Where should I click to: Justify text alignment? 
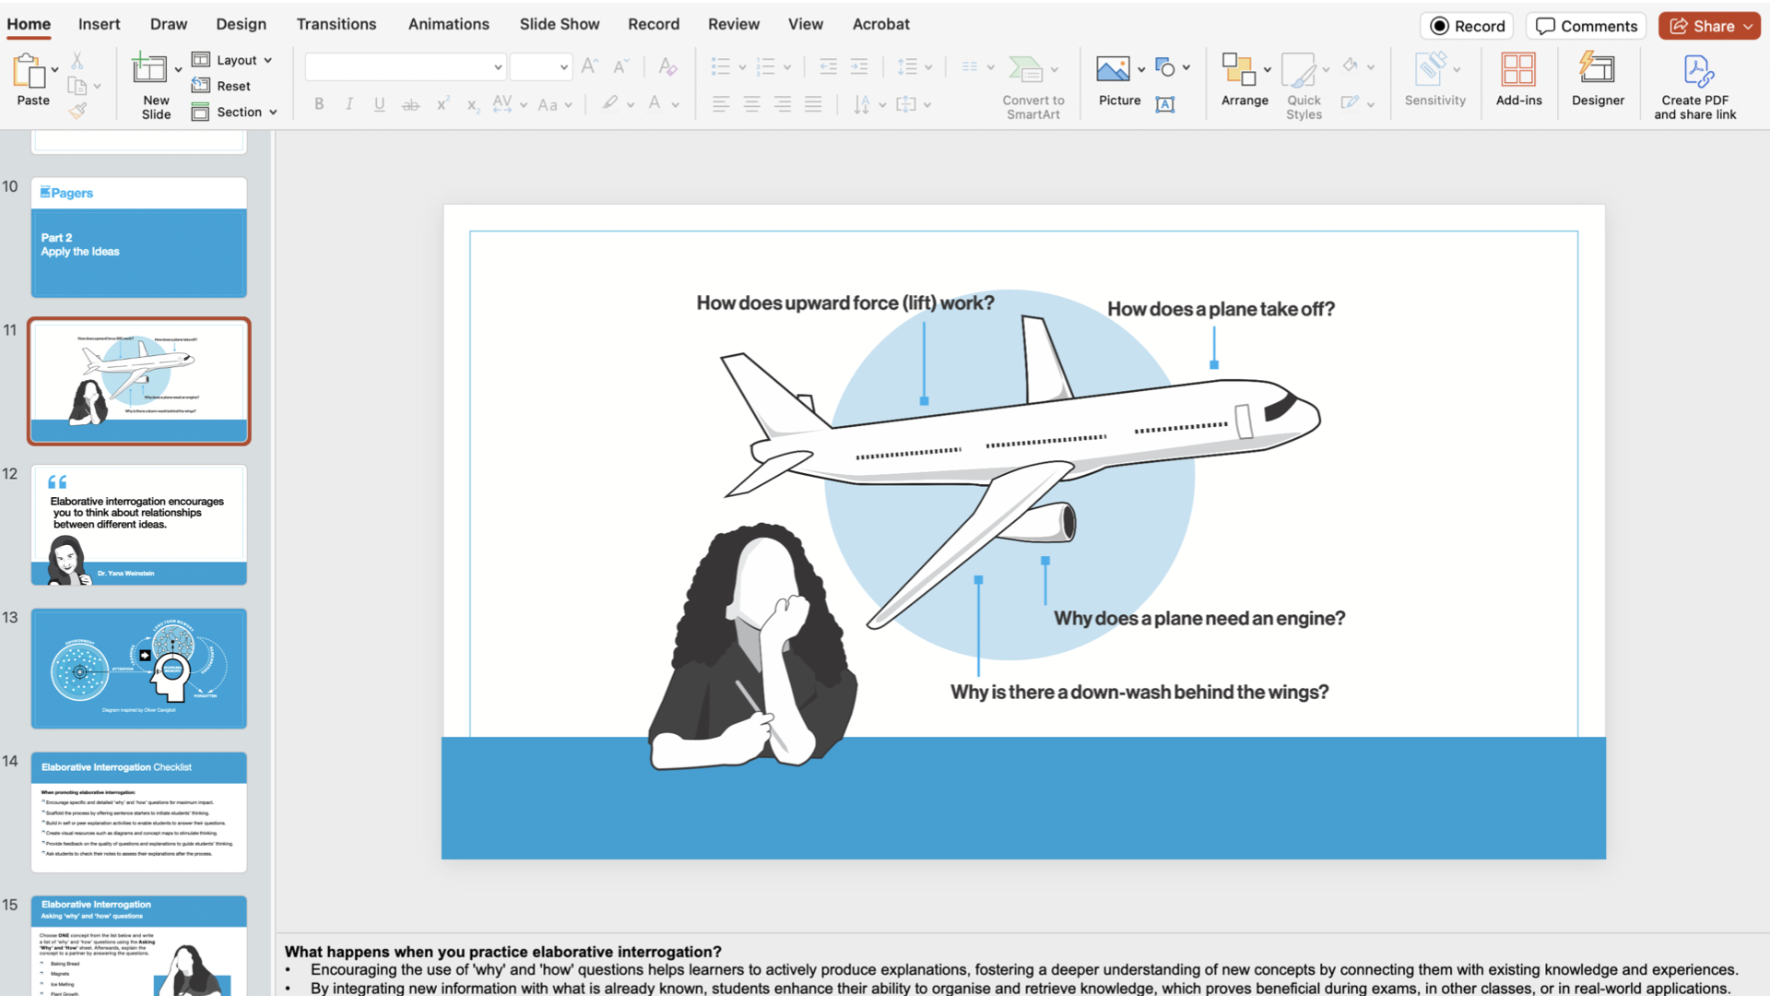coord(813,104)
